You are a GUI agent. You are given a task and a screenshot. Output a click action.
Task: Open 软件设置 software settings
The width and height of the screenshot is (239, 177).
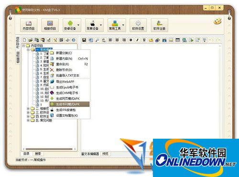pos(138,25)
